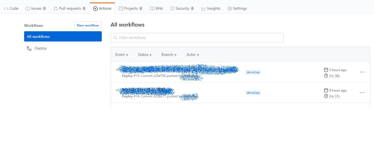Go to Pull requests tab
374x166 pixels.
click(x=70, y=8)
